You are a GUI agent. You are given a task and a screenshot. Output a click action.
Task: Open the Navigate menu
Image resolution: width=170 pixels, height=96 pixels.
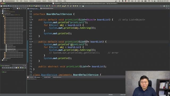point(38,1)
